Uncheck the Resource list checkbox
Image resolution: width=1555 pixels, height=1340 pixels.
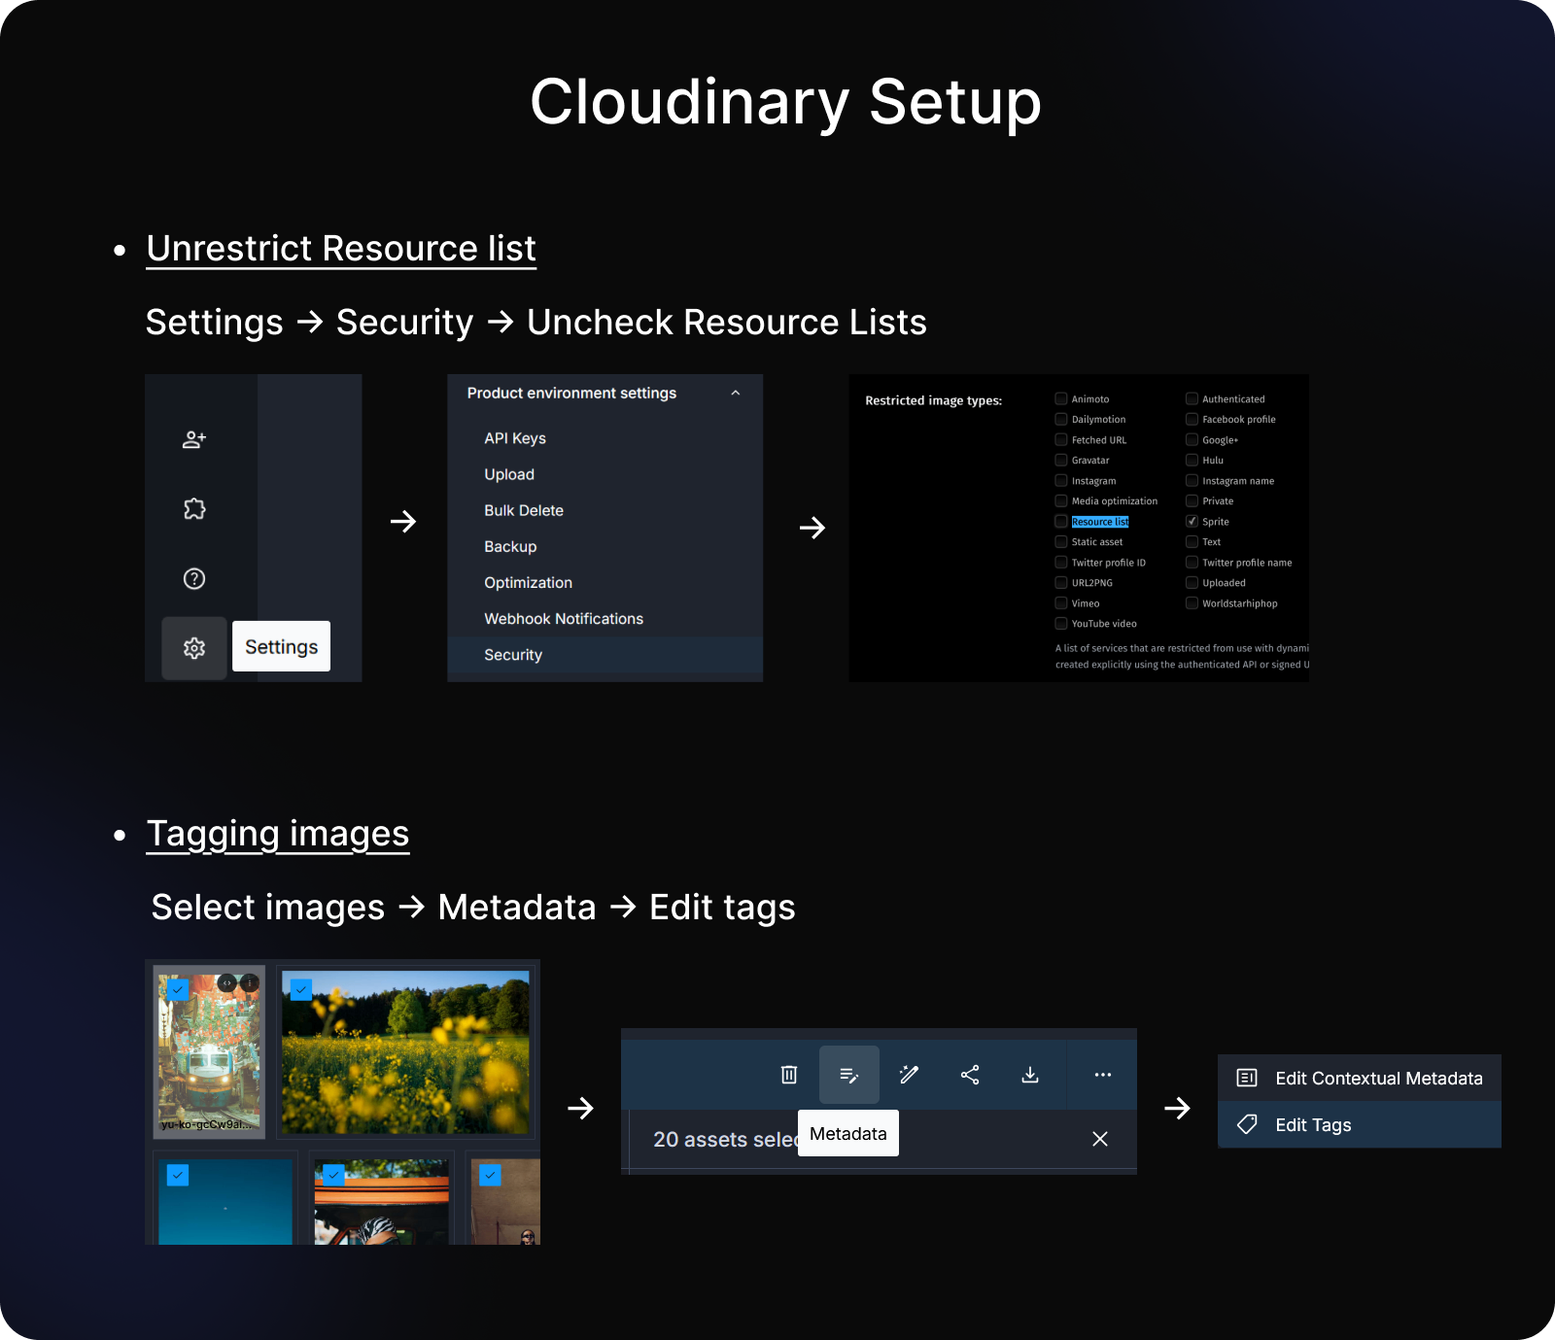coord(1061,522)
